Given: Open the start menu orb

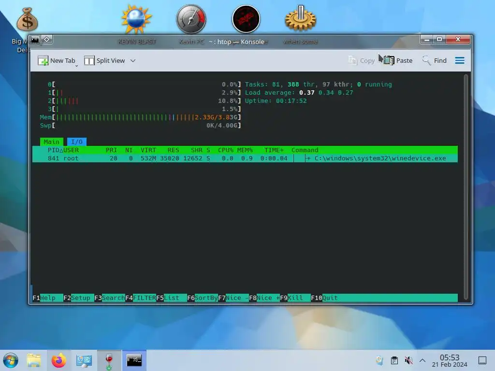Looking at the screenshot, I should click(x=11, y=360).
